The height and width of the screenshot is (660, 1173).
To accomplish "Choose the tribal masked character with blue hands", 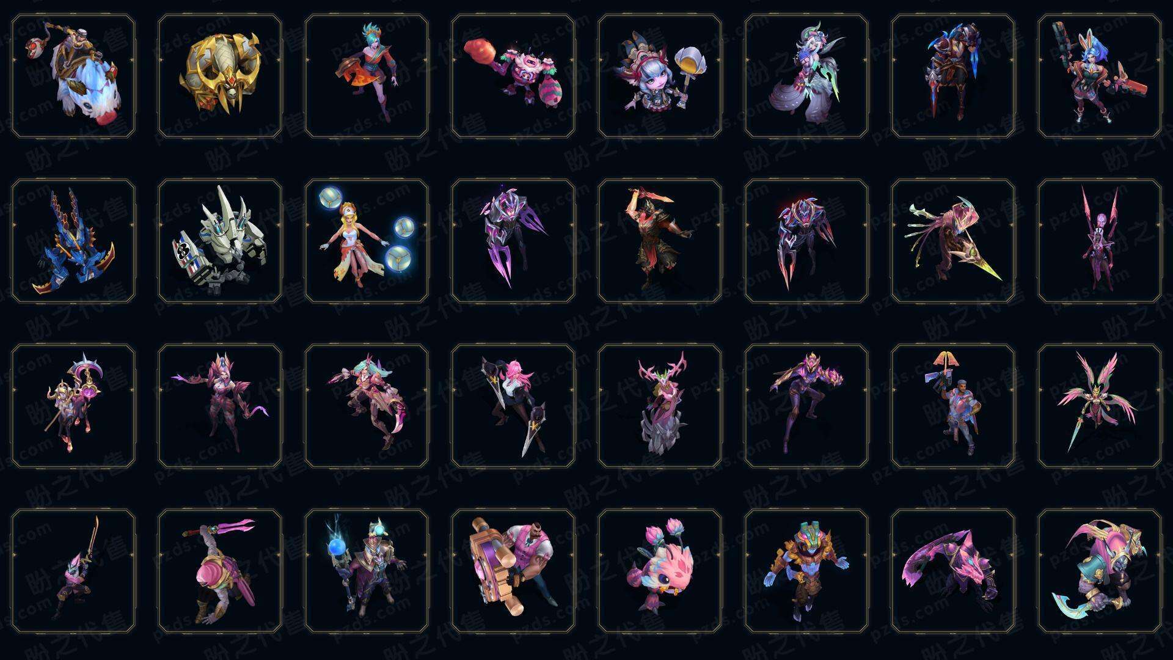I will (x=806, y=571).
